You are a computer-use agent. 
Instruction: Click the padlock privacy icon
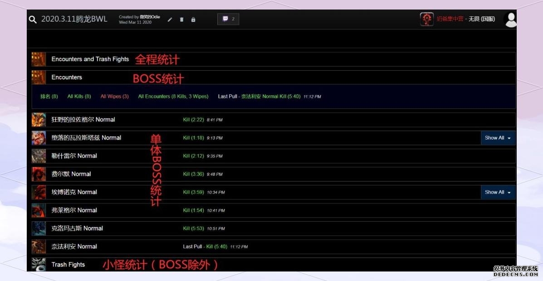click(193, 19)
